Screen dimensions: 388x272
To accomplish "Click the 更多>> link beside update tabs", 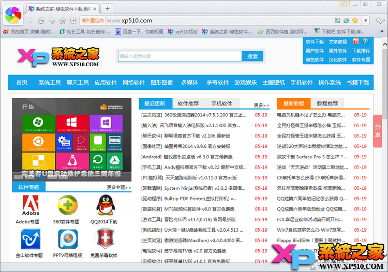I will pyautogui.click(x=261, y=105).
